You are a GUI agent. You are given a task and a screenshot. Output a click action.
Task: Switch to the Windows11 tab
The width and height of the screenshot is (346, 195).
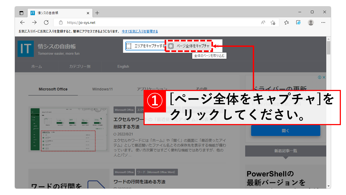click(102, 89)
